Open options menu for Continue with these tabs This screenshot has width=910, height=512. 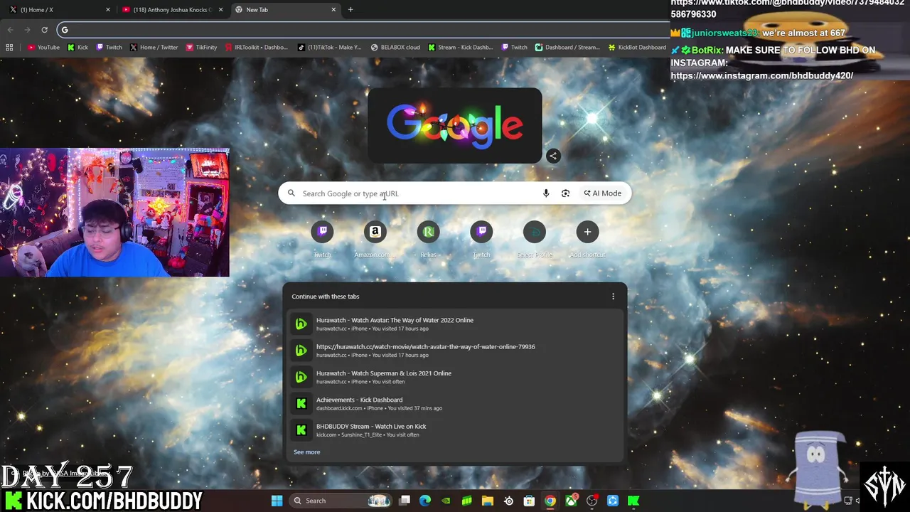(x=613, y=297)
